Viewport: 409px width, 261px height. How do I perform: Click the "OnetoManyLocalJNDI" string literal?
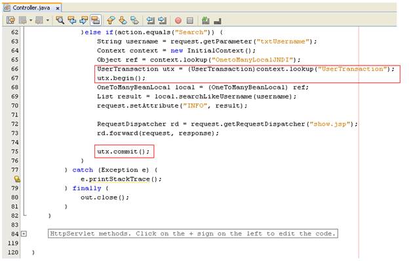(252, 60)
